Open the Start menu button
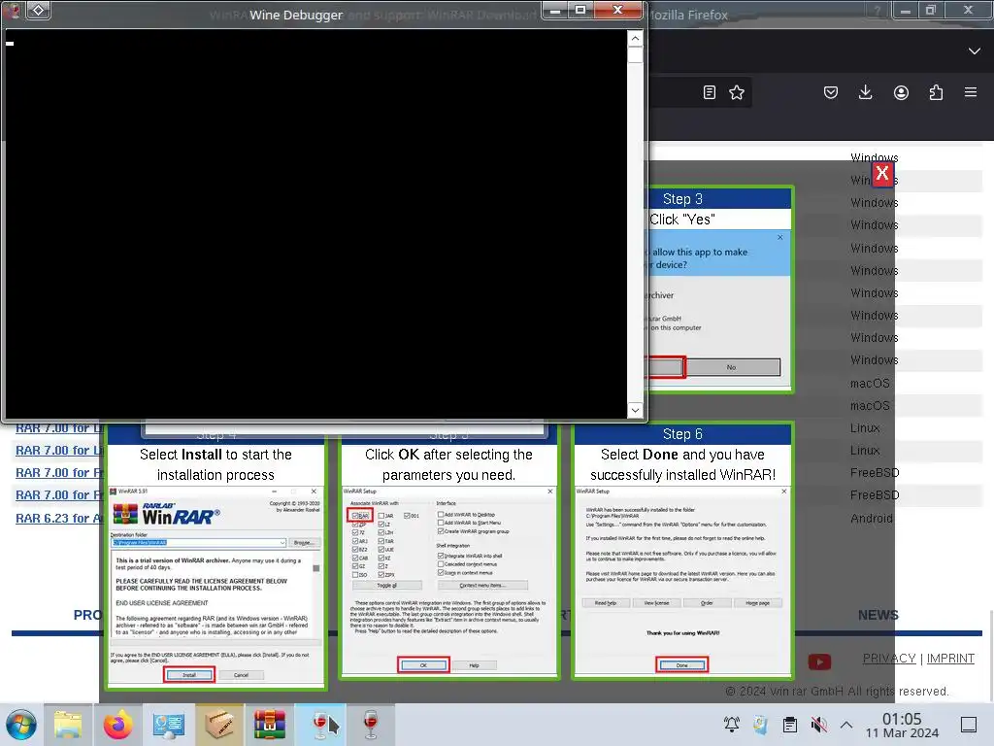994x746 pixels. pyautogui.click(x=21, y=725)
